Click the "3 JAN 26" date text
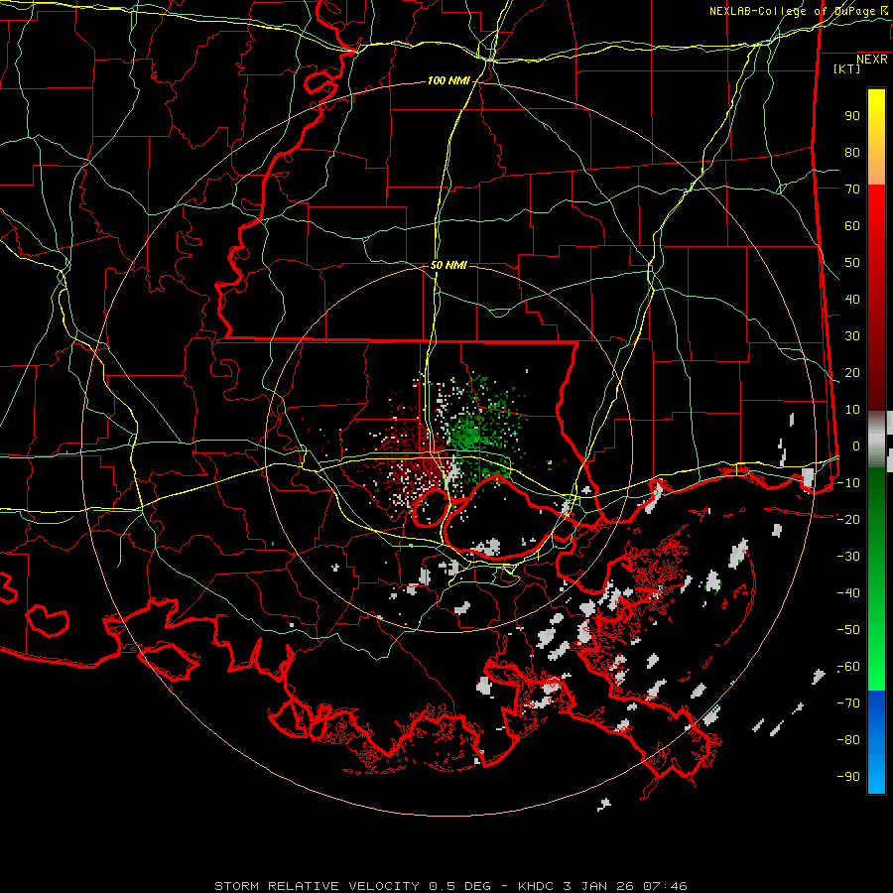The height and width of the screenshot is (893, 893). point(598,886)
